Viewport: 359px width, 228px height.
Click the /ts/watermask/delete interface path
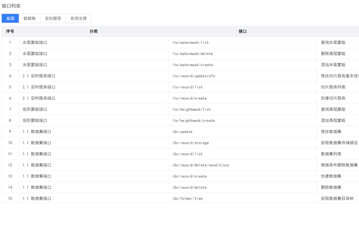pyautogui.click(x=192, y=54)
